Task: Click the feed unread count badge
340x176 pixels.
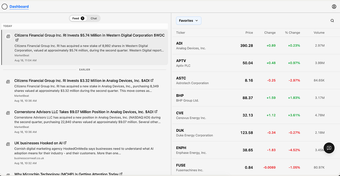Action: pyautogui.click(x=83, y=18)
